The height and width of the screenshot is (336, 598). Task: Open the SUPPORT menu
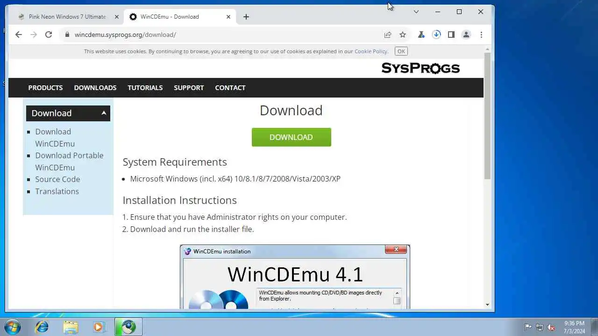tap(189, 88)
